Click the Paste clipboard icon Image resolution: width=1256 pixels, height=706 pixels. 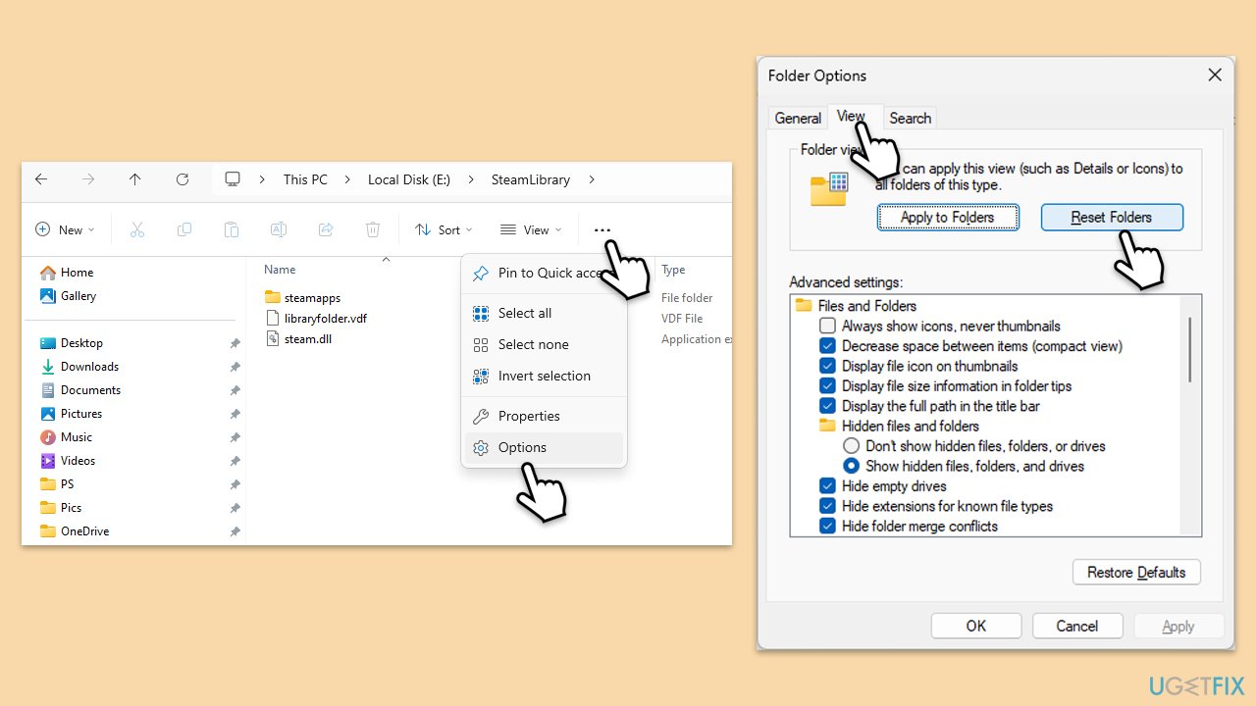(x=232, y=229)
